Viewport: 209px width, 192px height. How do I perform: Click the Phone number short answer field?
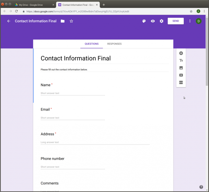[x=73, y=167]
